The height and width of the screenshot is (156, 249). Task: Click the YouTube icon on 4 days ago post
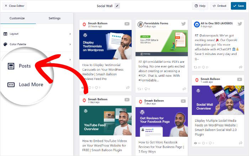[127, 100]
